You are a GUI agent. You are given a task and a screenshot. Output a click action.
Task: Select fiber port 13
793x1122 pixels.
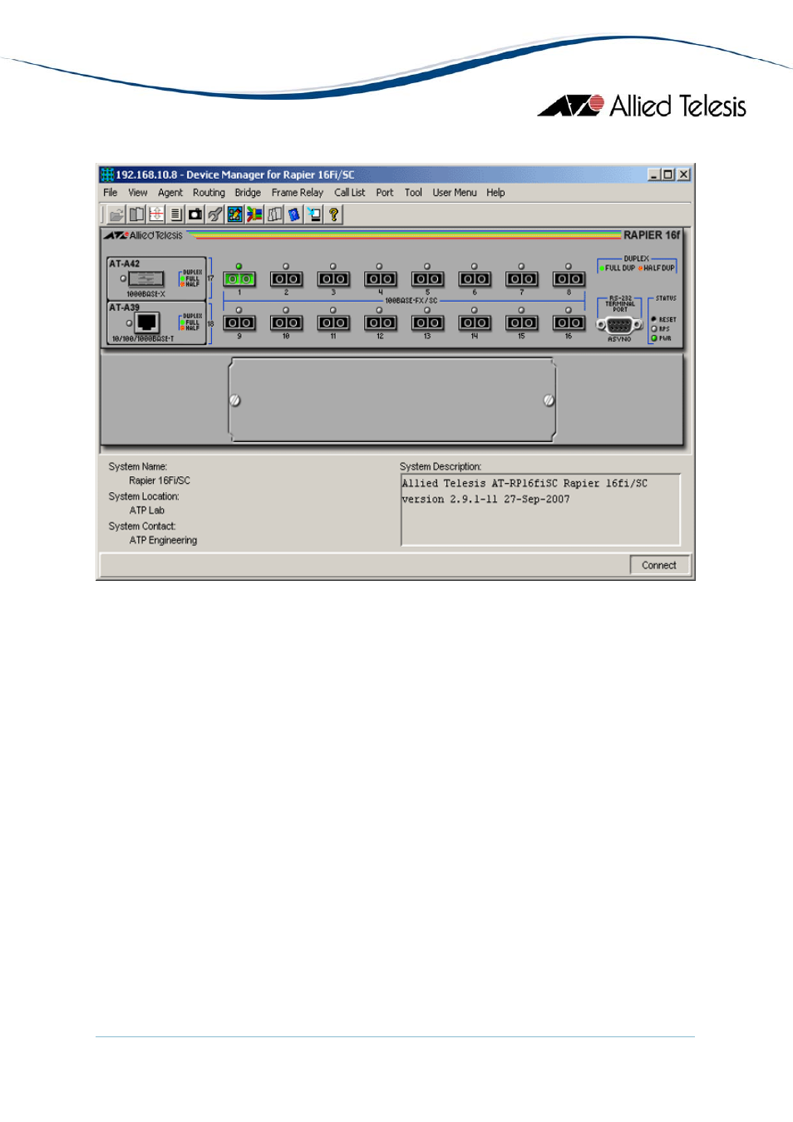coord(427,322)
